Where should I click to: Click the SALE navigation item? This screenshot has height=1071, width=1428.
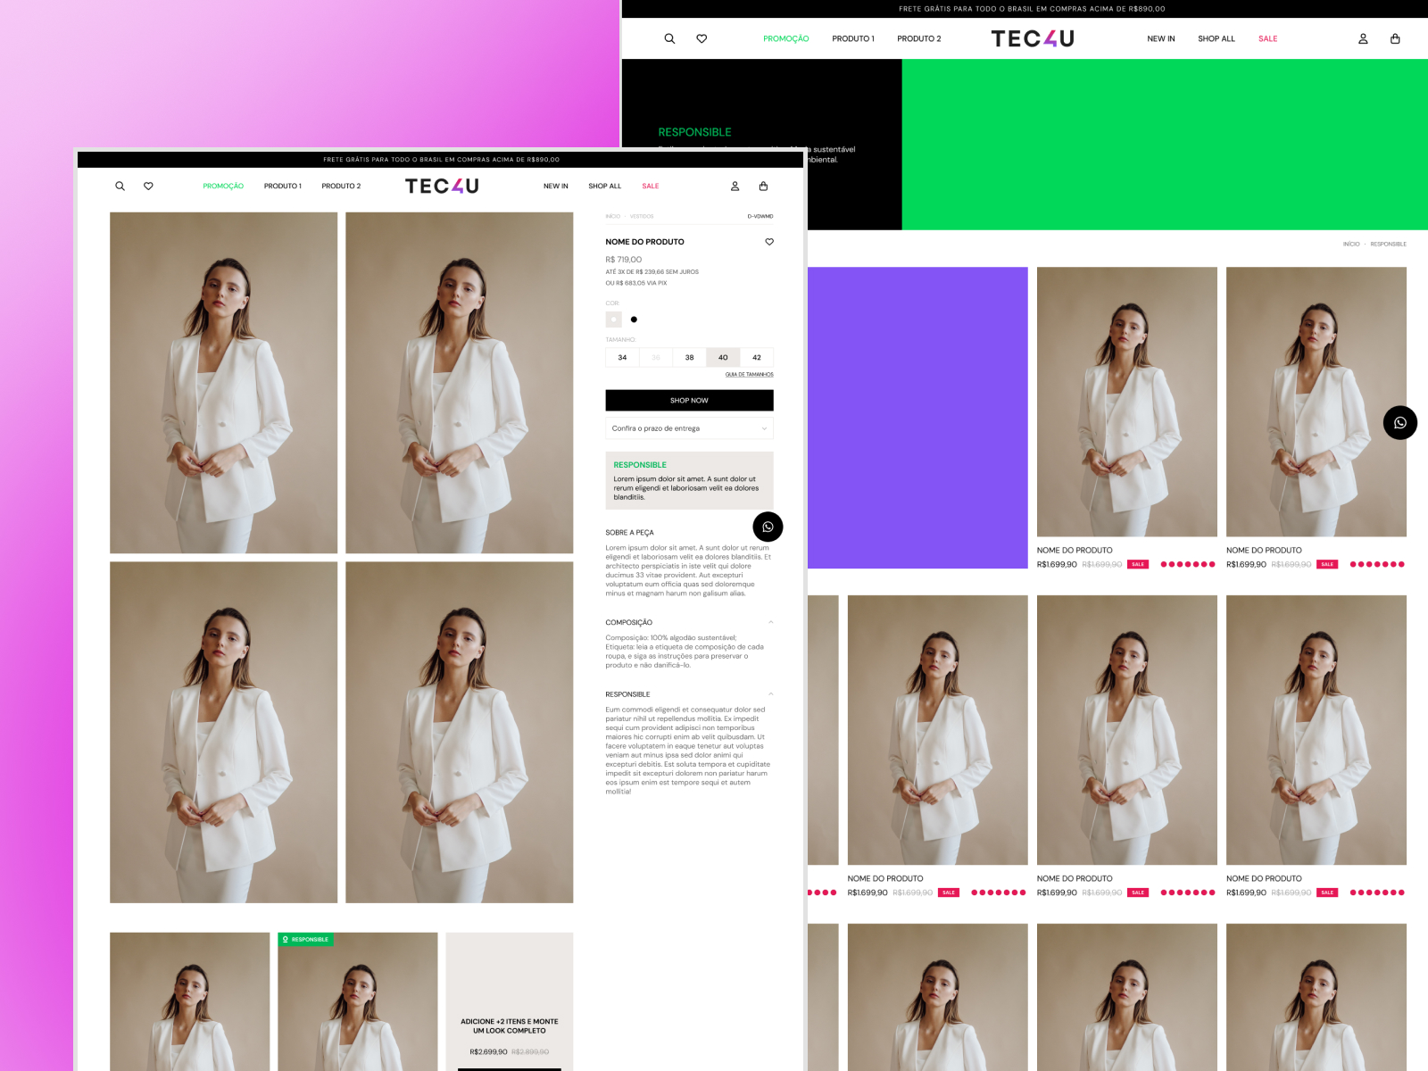[650, 186]
